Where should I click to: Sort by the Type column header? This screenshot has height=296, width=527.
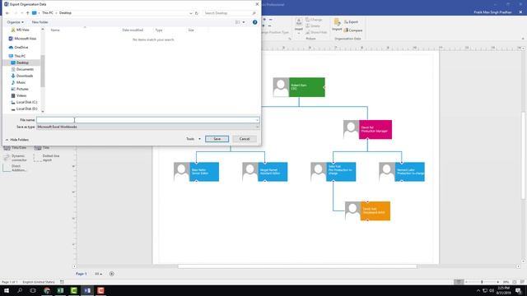tap(159, 30)
